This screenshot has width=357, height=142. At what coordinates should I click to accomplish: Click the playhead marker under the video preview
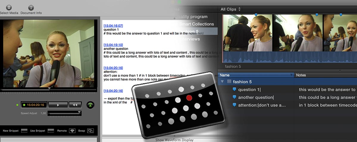tap(49, 88)
